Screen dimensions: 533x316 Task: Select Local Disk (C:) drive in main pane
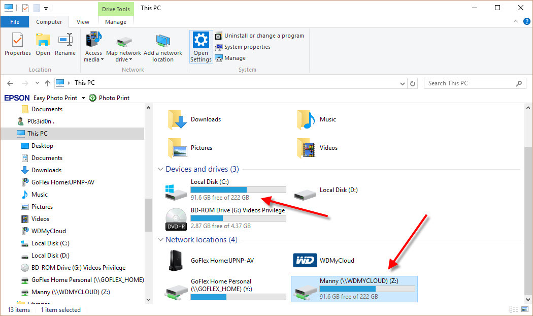225,190
